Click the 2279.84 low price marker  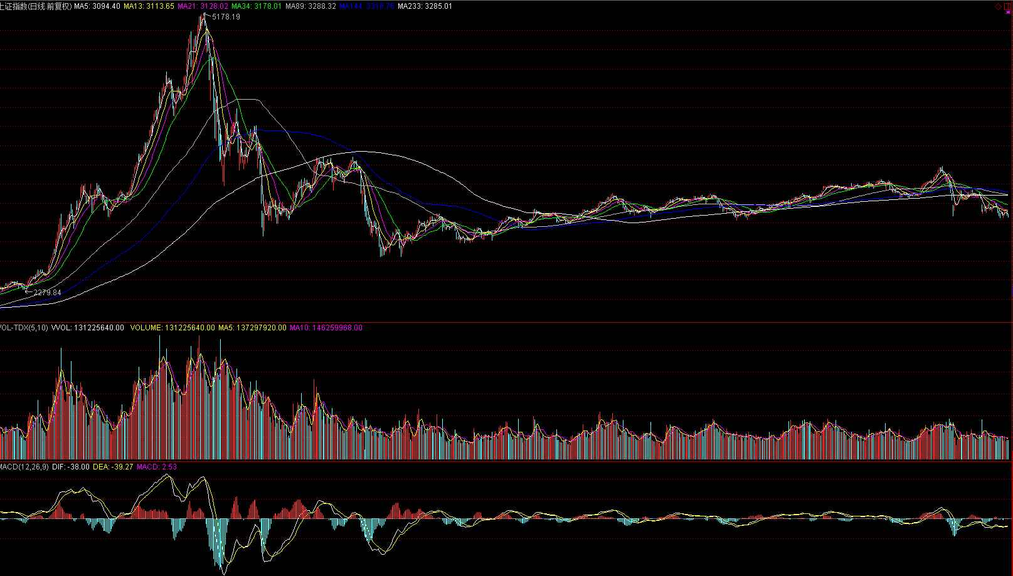coord(47,293)
